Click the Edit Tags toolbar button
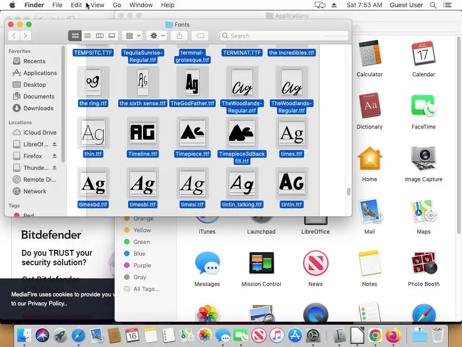The height and width of the screenshot is (347, 462). coord(200,36)
